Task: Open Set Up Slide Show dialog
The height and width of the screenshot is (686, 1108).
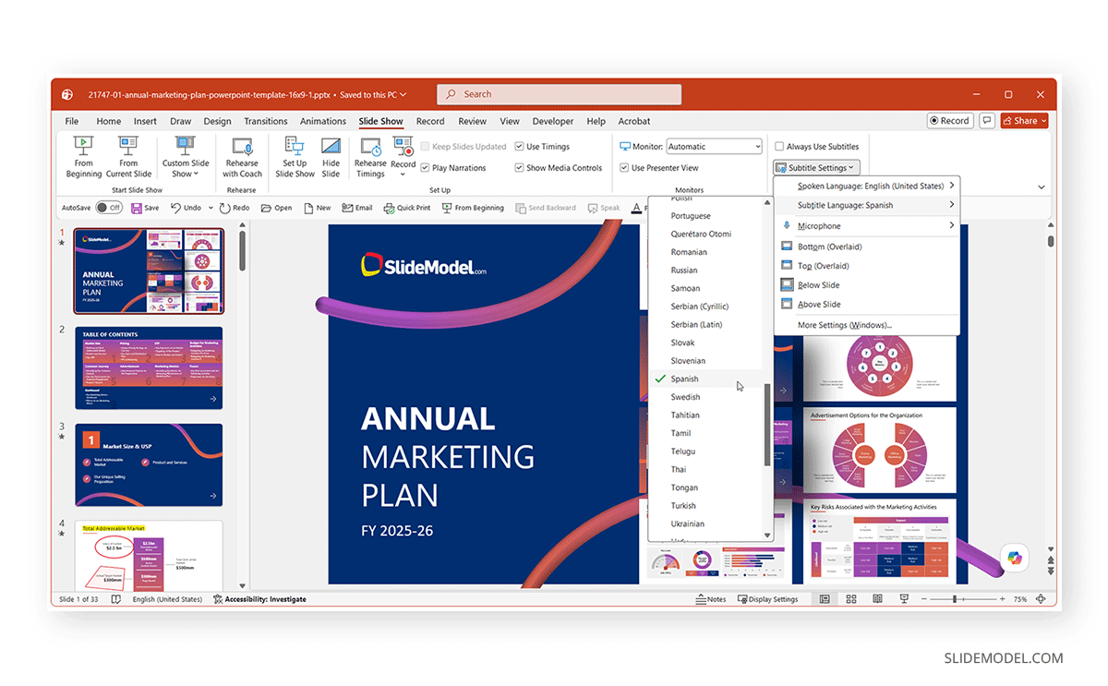Action: click(295, 156)
